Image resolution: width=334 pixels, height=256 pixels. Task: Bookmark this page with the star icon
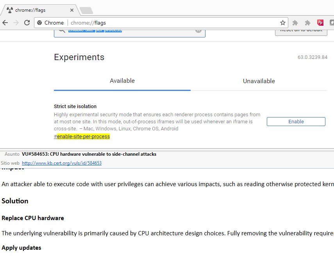(283, 23)
